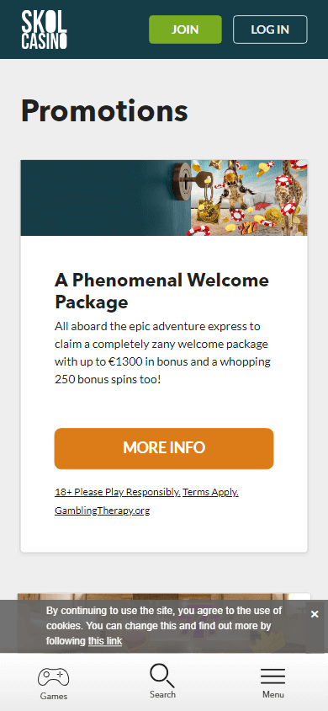Dismiss the cookie notice with the X

(315, 614)
